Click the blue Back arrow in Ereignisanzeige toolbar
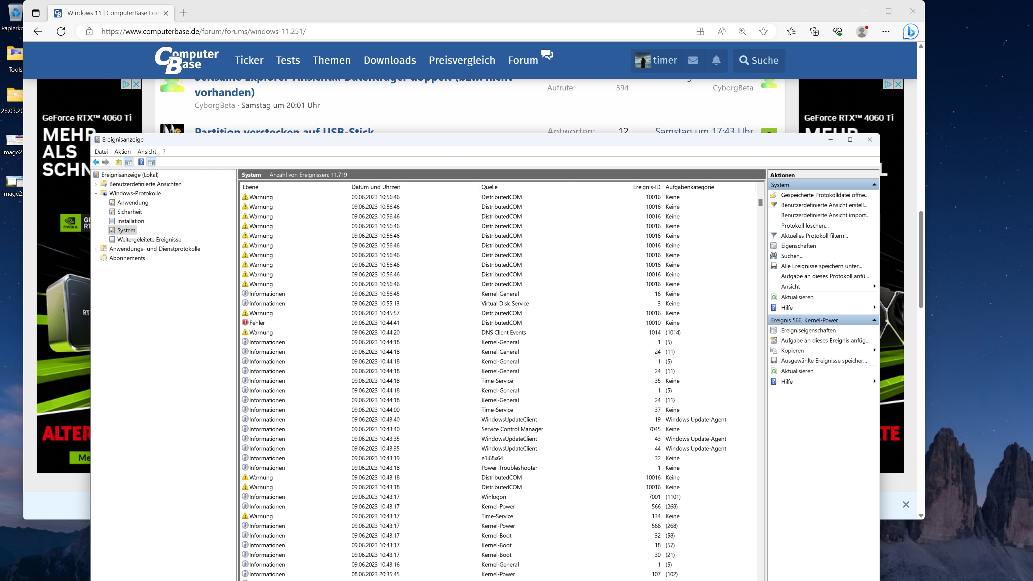The width and height of the screenshot is (1033, 581). click(96, 162)
